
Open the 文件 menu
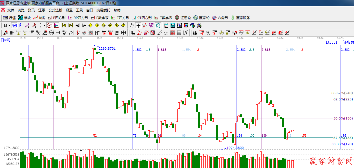(11, 10)
